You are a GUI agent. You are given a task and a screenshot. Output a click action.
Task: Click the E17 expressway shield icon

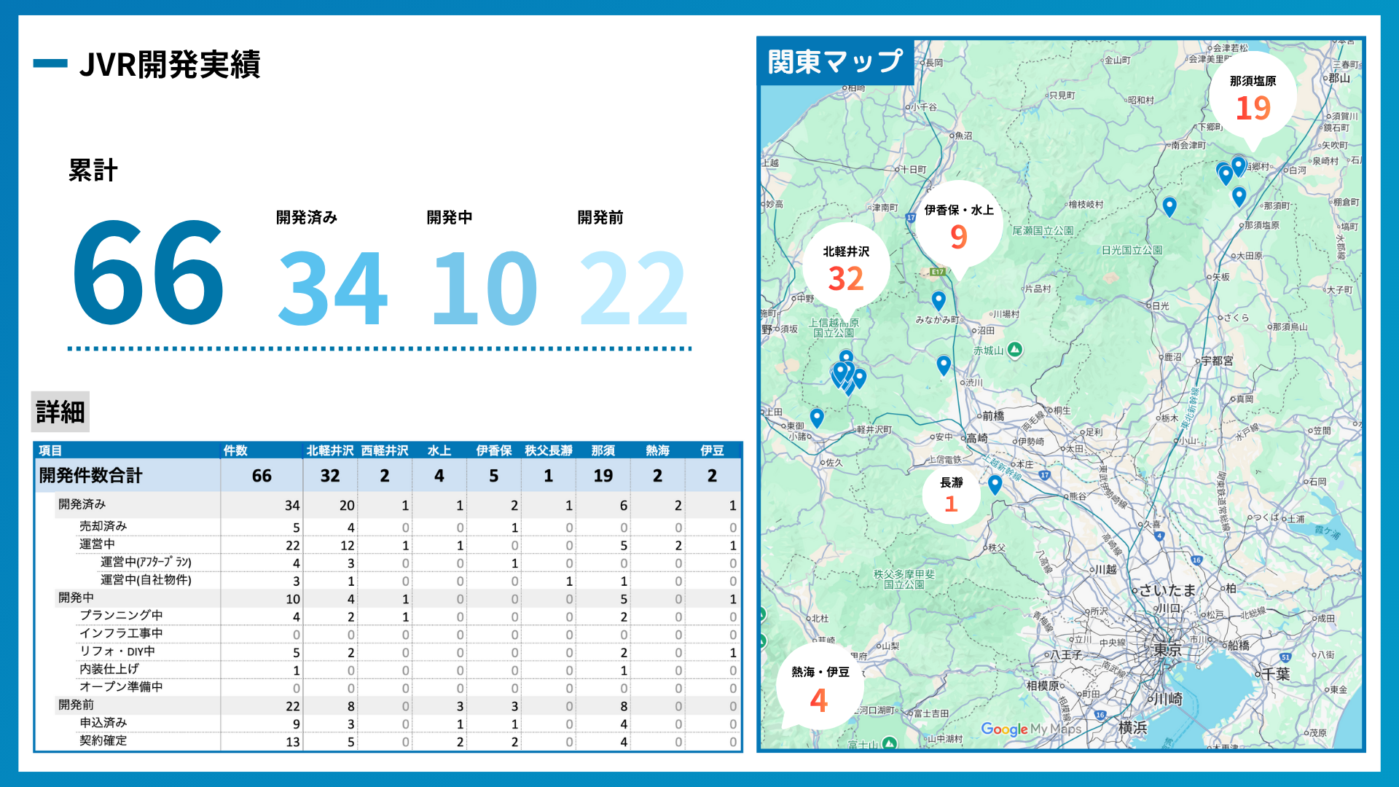[x=938, y=272]
